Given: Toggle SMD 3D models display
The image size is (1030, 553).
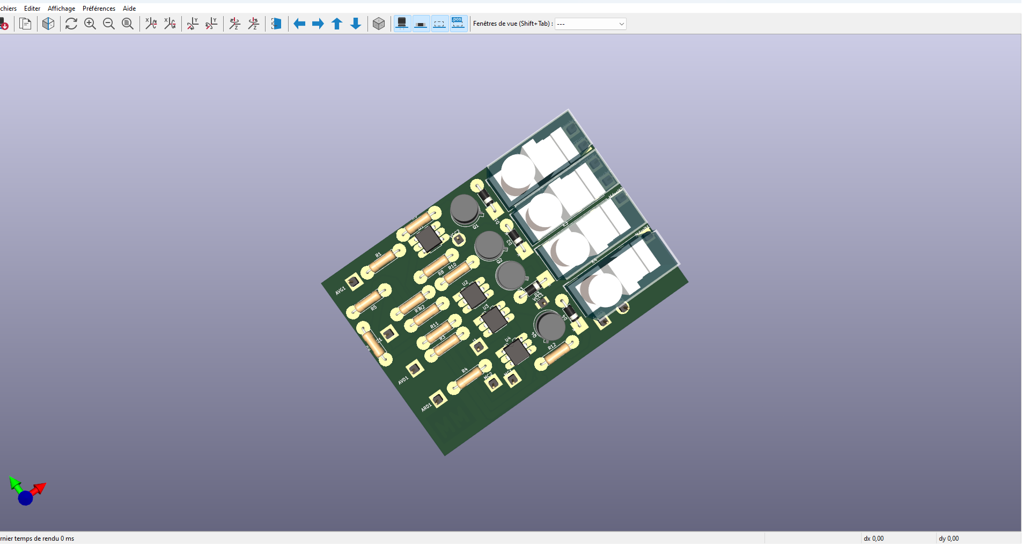Looking at the screenshot, I should click(421, 24).
